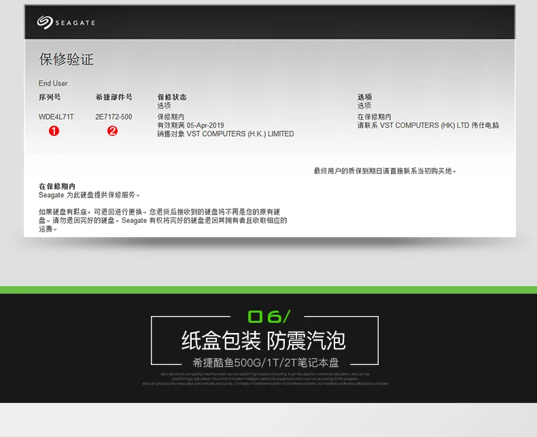
Task: Click 销售对象 VST COMPUTERS (H.K.) LIMITED text
Action: tap(225, 134)
